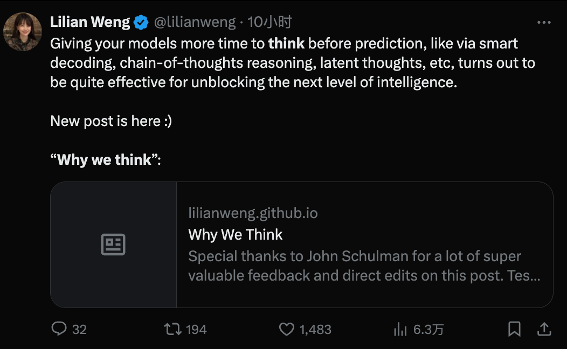Open the Lilian Weng display name

(x=90, y=22)
